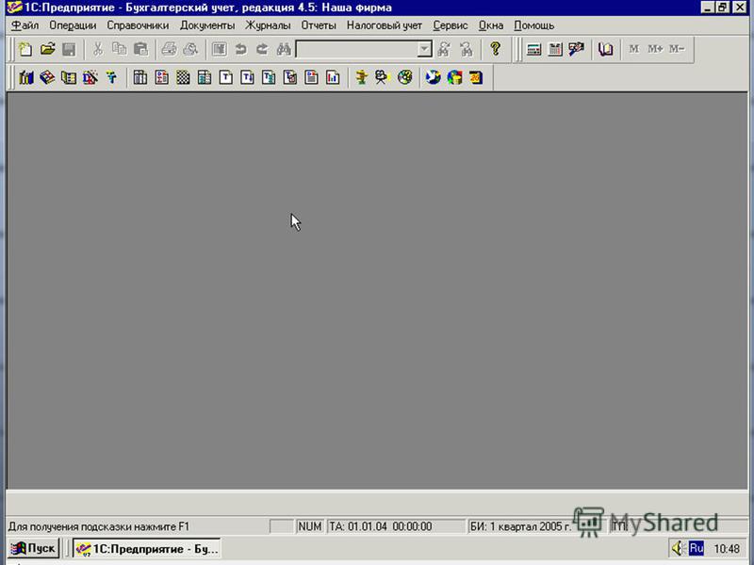The image size is (754, 565).
Task: Click the globe with white dove icon
Action: (x=433, y=77)
